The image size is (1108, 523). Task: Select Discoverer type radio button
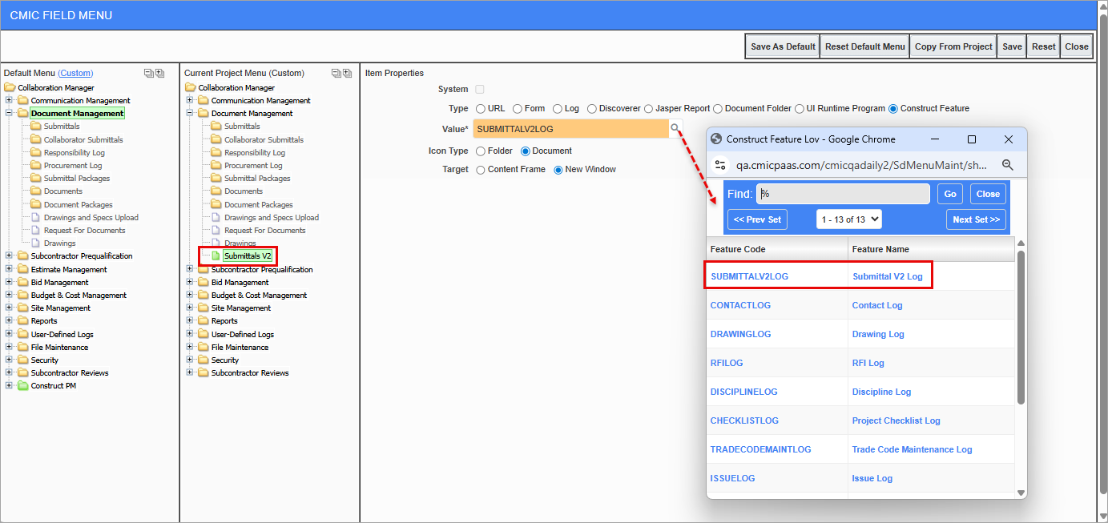tap(592, 109)
